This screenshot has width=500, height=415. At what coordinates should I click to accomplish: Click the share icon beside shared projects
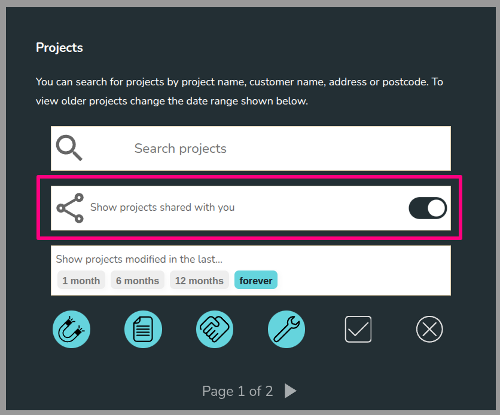pos(70,208)
